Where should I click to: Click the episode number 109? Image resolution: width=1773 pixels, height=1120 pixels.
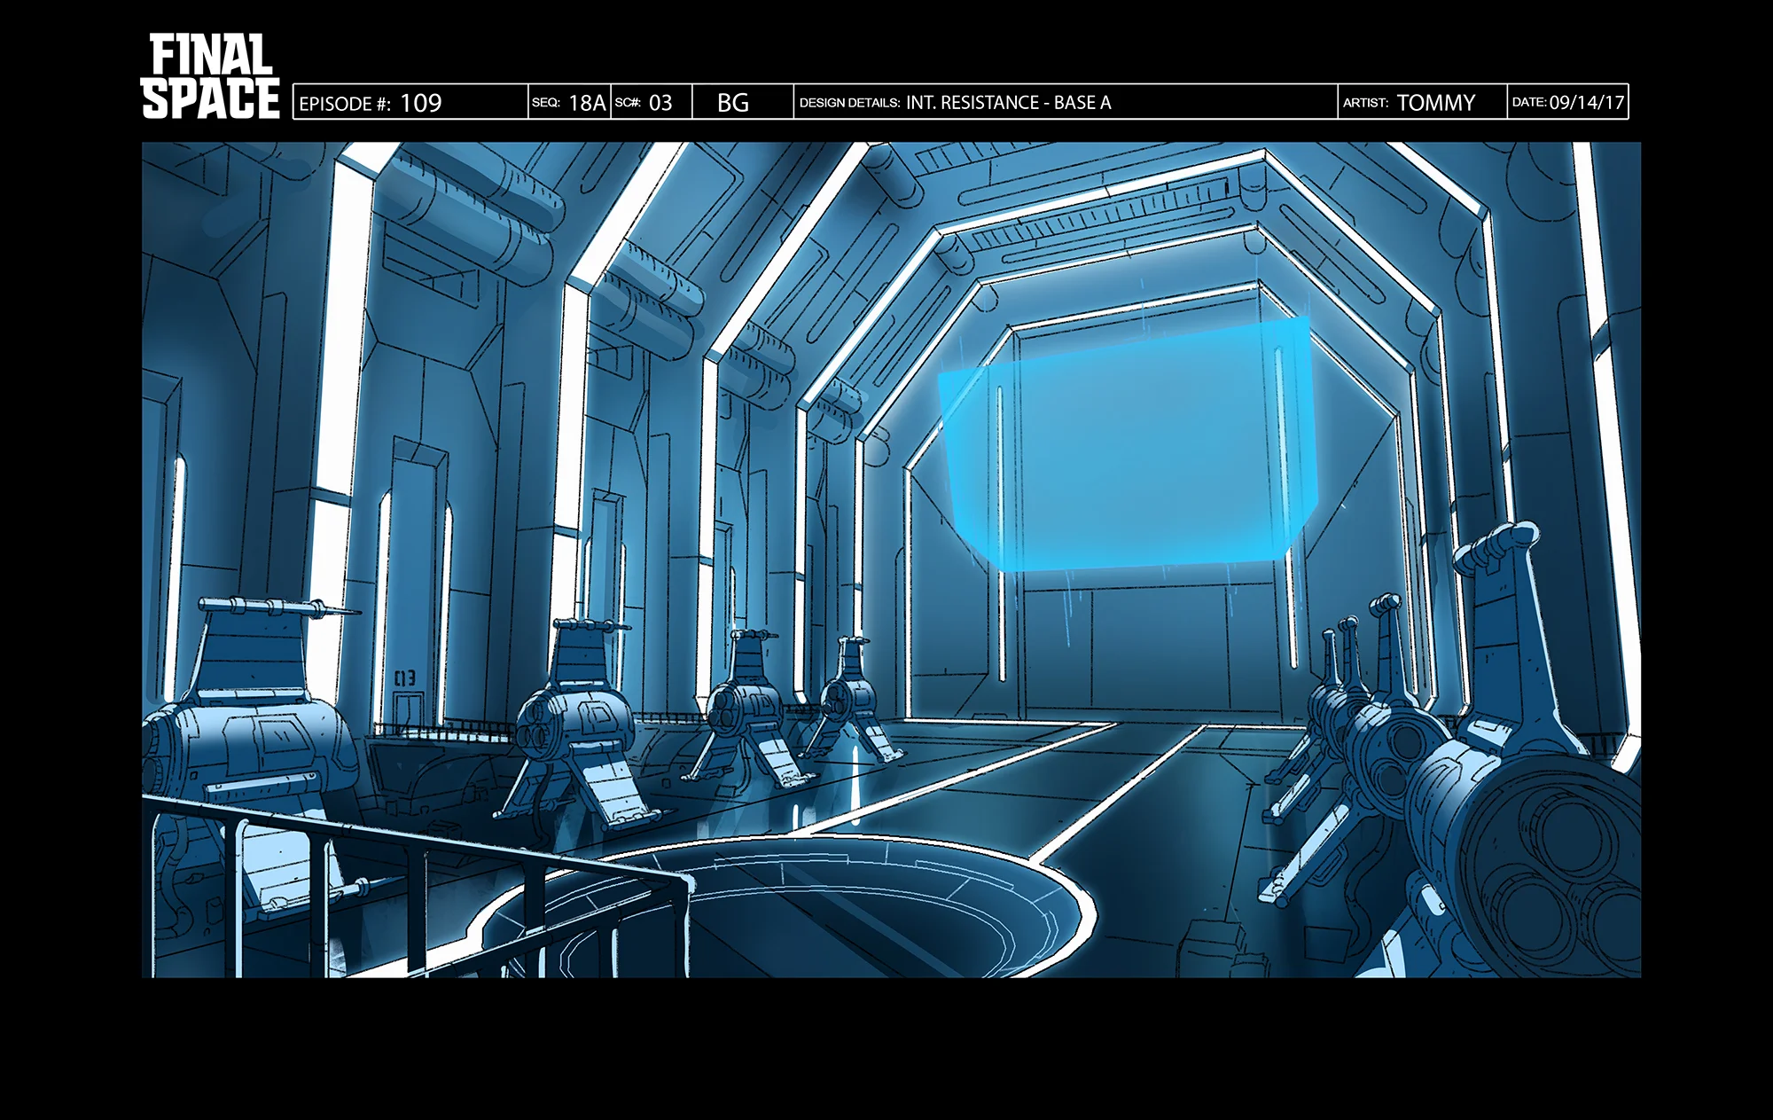(420, 103)
